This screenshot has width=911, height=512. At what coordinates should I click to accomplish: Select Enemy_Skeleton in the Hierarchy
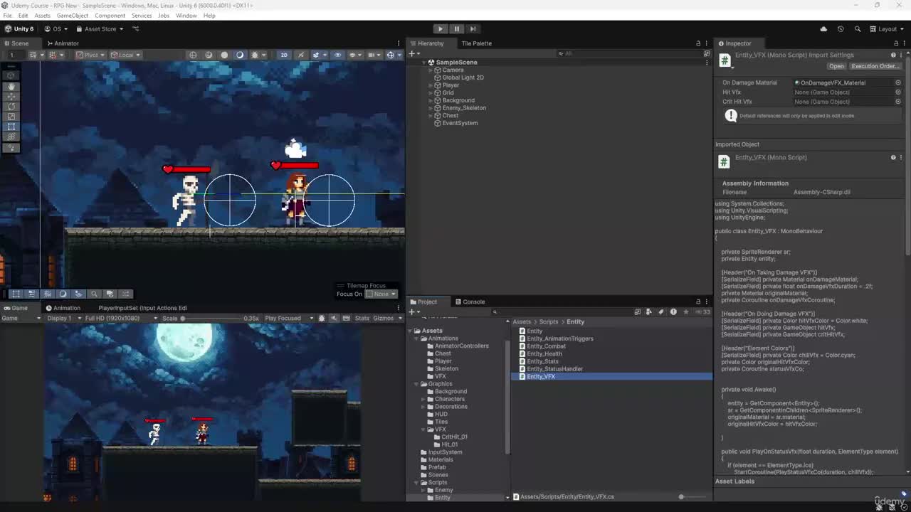(464, 108)
